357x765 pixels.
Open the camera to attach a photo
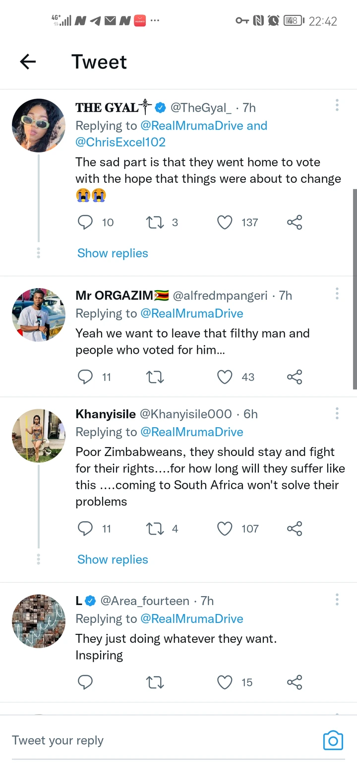[333, 741]
